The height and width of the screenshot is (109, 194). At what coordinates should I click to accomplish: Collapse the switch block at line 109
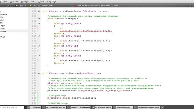pos(39,18)
